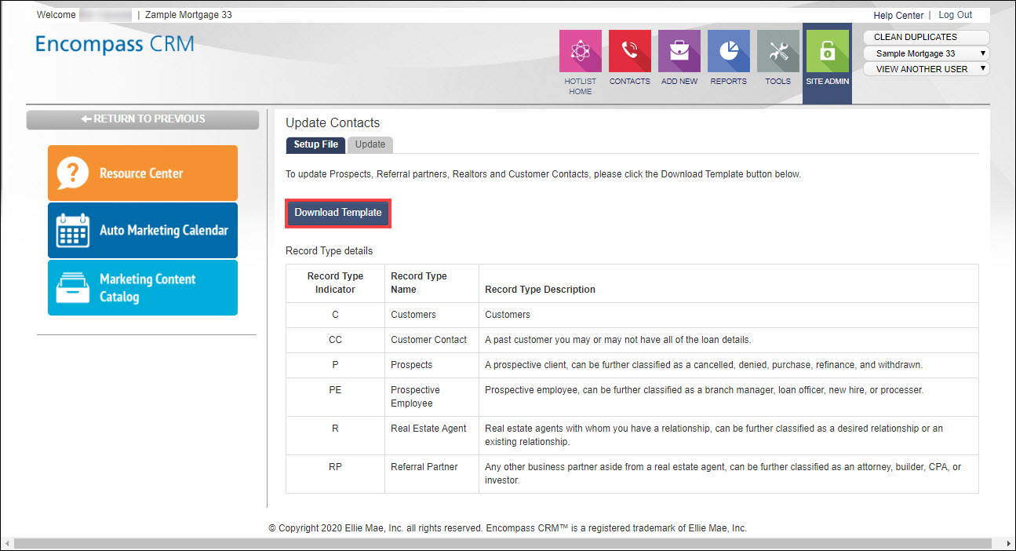This screenshot has width=1016, height=551.
Task: Open the Help Center link
Action: pyautogui.click(x=898, y=15)
